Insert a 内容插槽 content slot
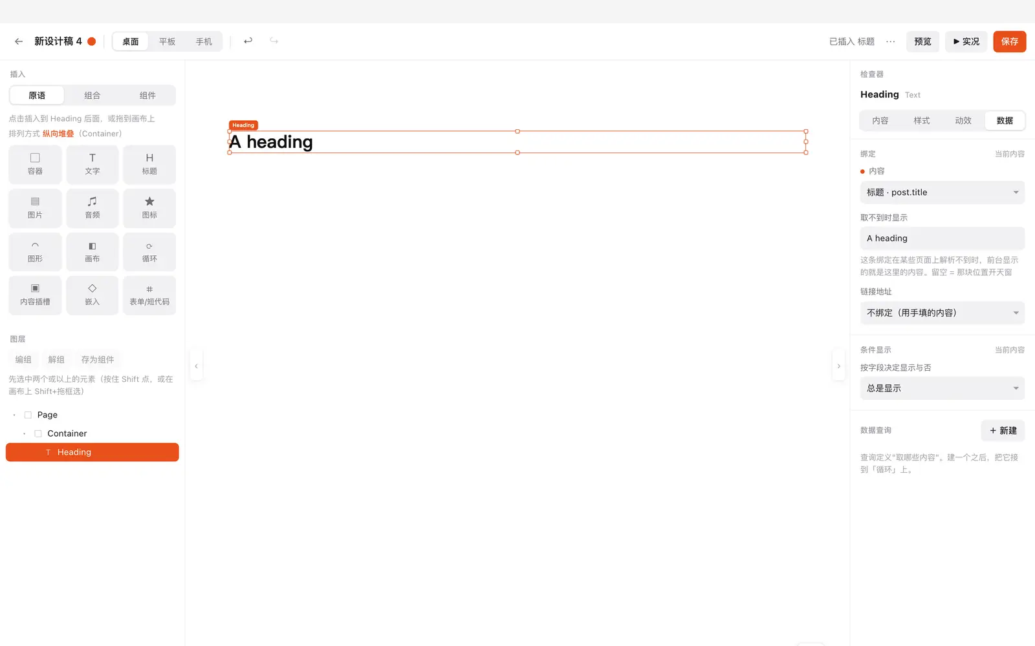Viewport: 1035px width, 646px height. pyautogui.click(x=35, y=295)
